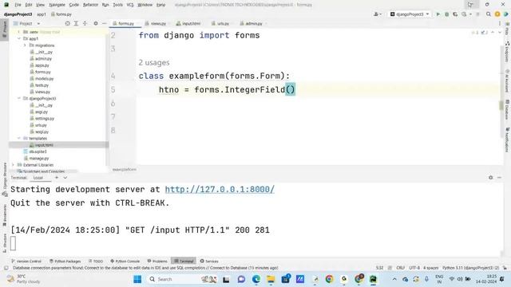This screenshot has height=287, width=511.
Task: Click the Expand All icon in Project panel
Action: [x=76, y=23]
